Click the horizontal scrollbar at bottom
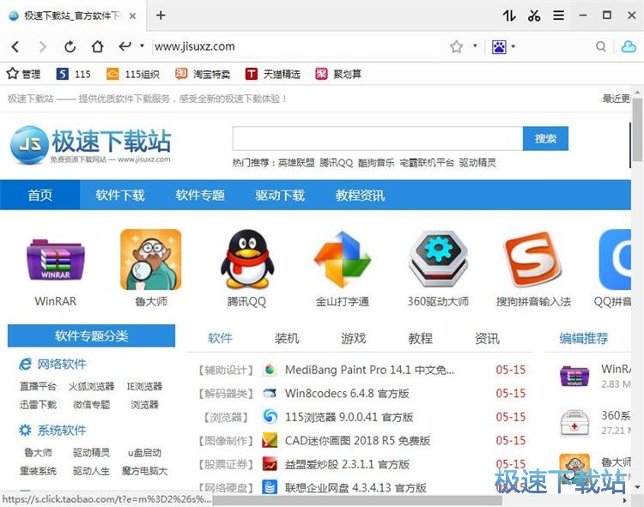Screen dimensions: 644x507 click(x=357, y=501)
